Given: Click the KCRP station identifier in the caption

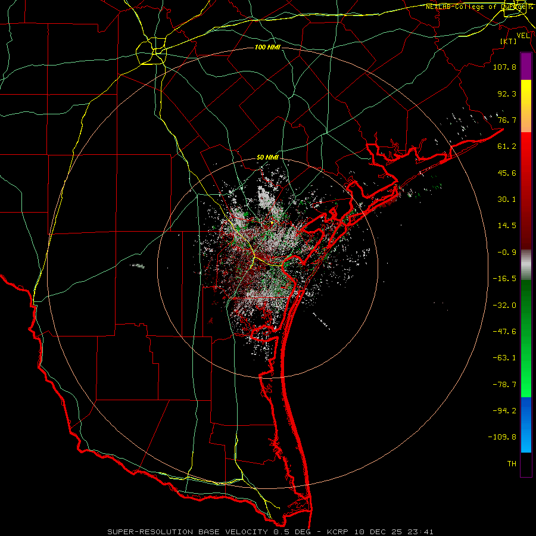Looking at the screenshot, I should [336, 532].
